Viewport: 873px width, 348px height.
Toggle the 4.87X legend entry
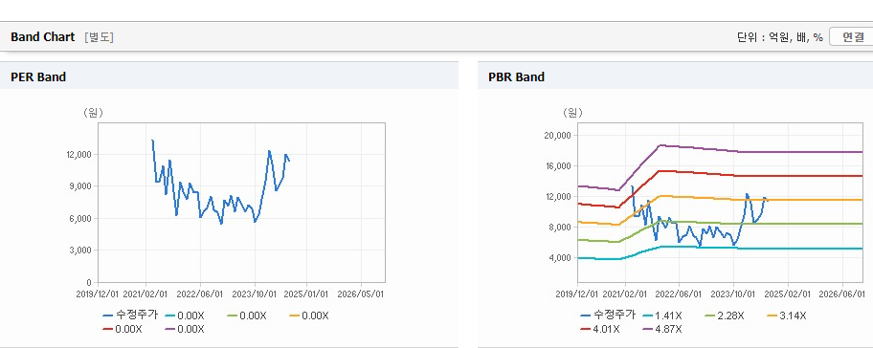[x=662, y=329]
